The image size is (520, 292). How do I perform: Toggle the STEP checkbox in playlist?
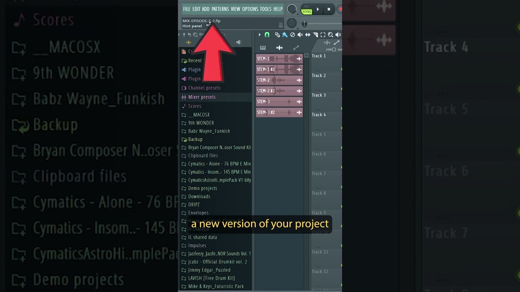click(334, 49)
